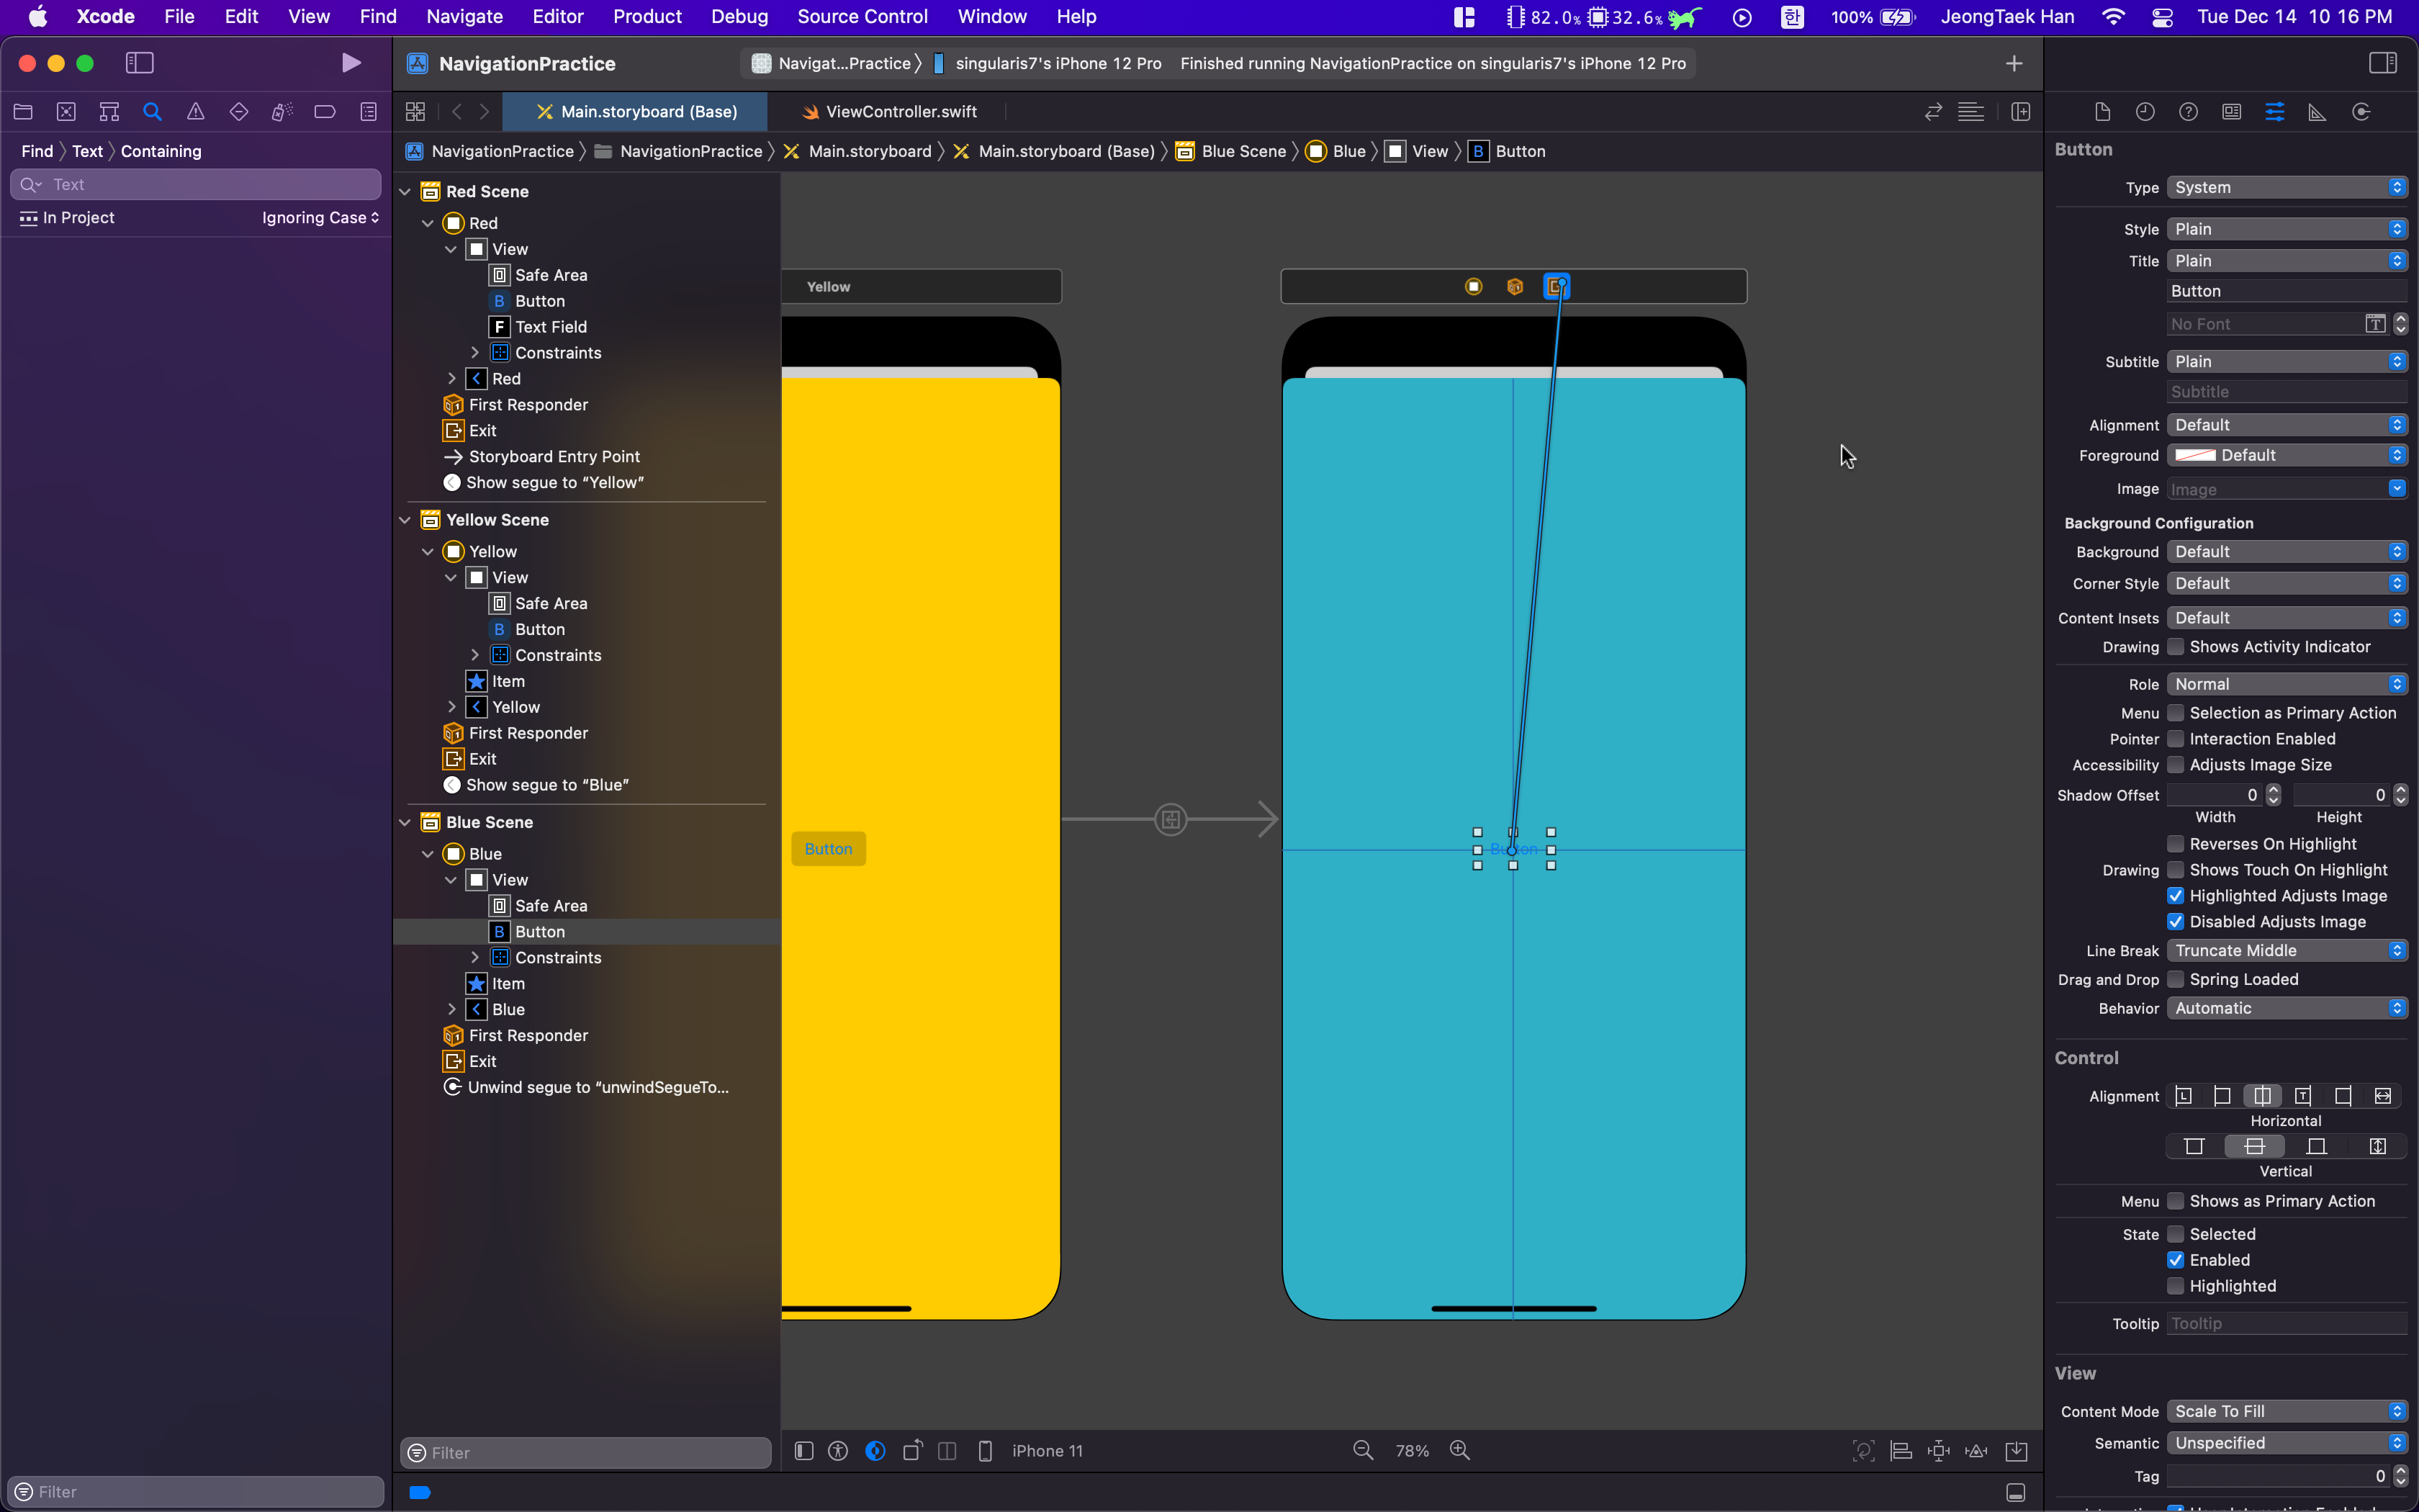Open the Find navigator magnifier icon
The width and height of the screenshot is (2419, 1512).
(152, 112)
